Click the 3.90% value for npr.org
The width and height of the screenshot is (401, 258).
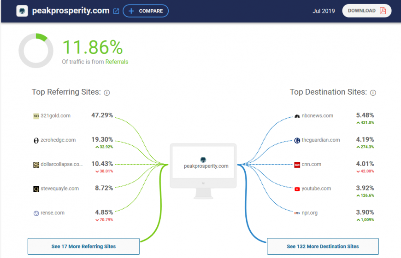pos(365,212)
